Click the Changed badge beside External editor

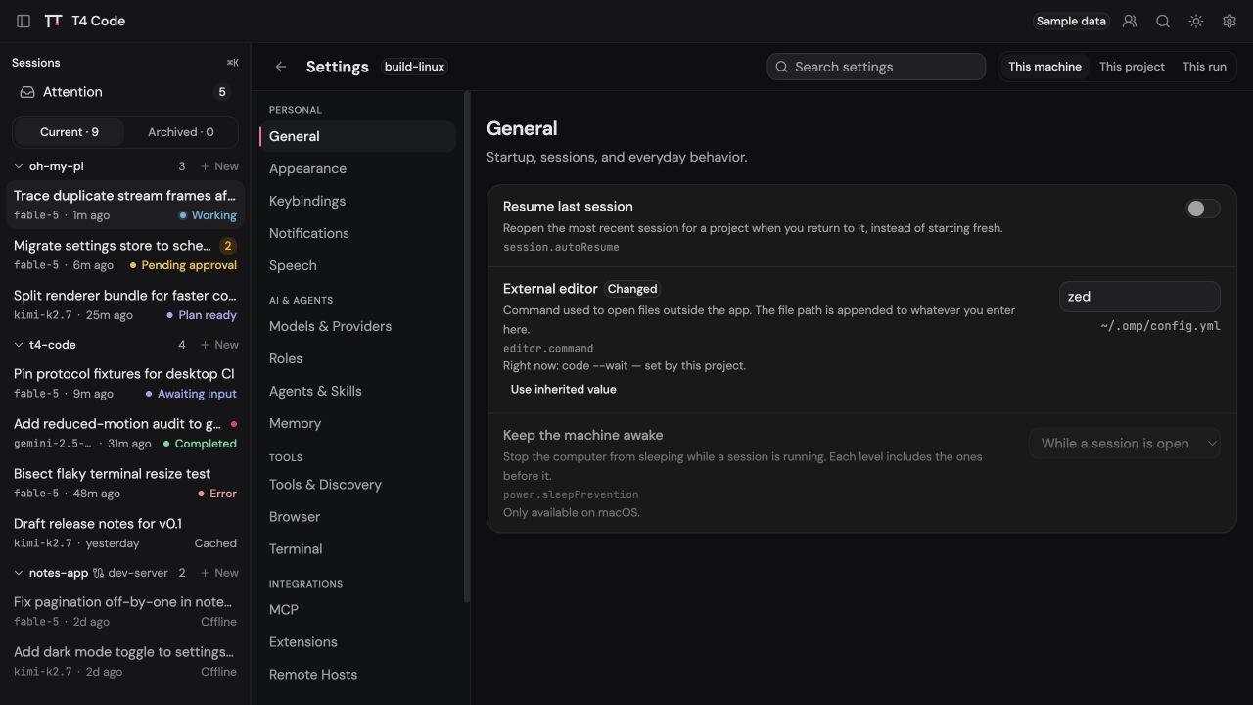632,289
